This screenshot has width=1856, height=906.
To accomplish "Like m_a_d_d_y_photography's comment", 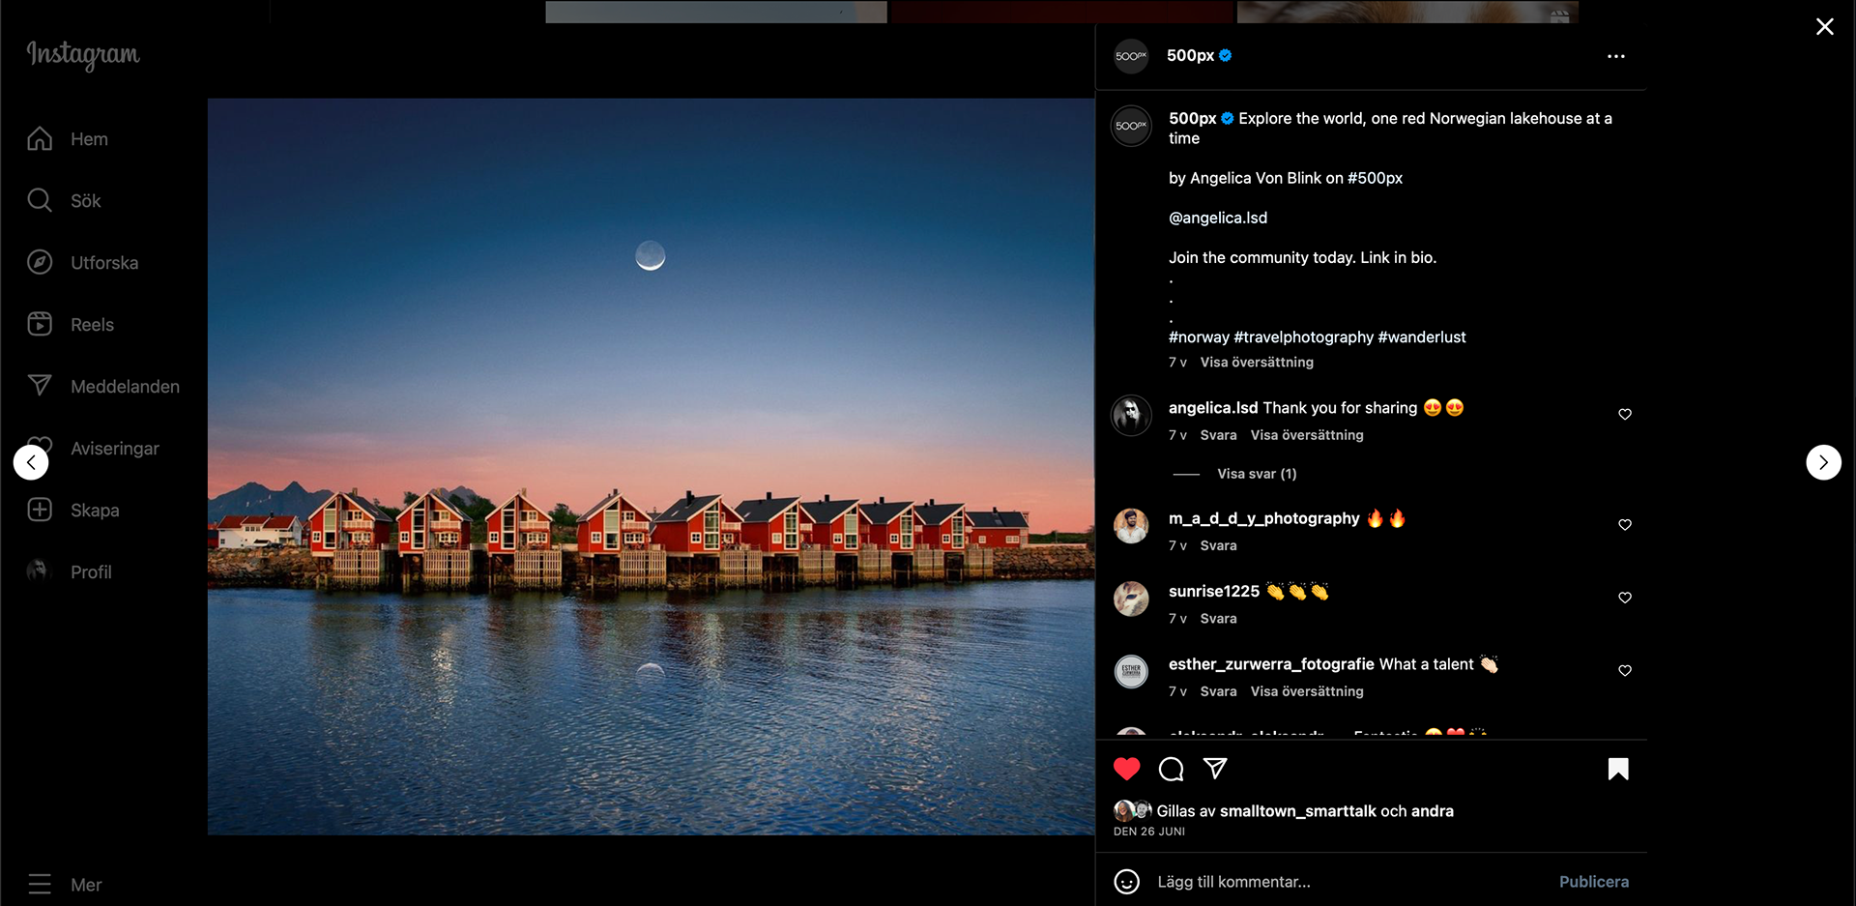I will click(1625, 525).
